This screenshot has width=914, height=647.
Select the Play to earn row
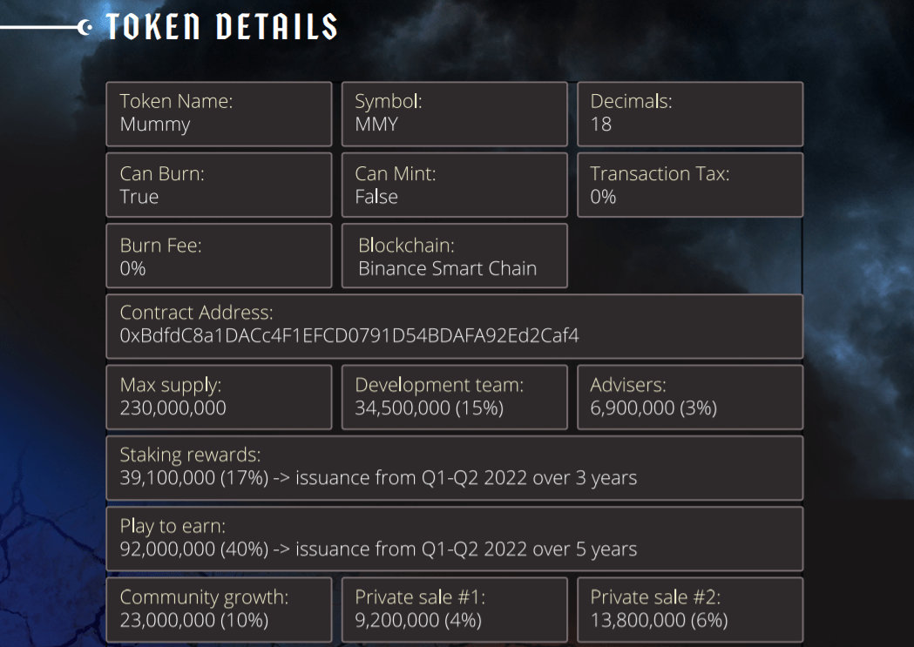[454, 539]
